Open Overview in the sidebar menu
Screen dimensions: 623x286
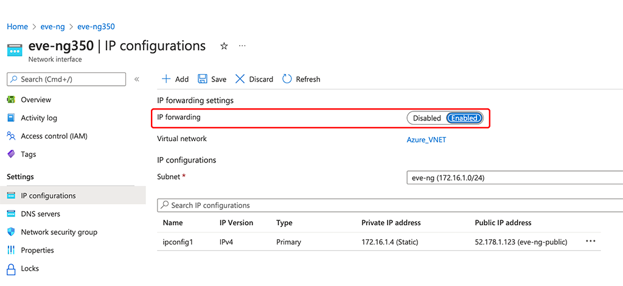(36, 100)
